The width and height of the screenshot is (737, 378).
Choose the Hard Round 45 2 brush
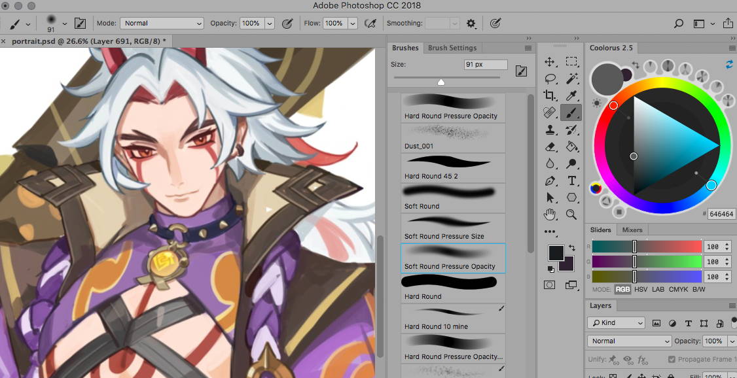pos(453,168)
